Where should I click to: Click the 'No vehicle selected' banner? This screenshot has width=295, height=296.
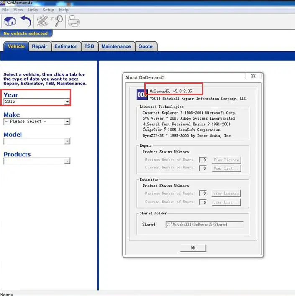point(26,33)
